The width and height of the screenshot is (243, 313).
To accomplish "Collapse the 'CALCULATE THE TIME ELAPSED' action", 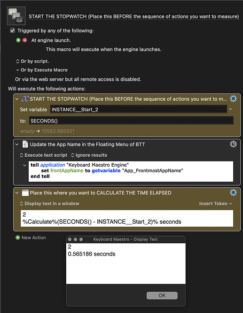I will tap(17, 193).
